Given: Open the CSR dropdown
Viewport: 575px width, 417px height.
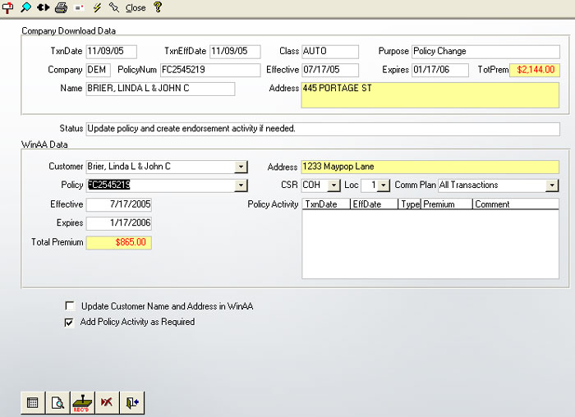Looking at the screenshot, I should (x=333, y=186).
